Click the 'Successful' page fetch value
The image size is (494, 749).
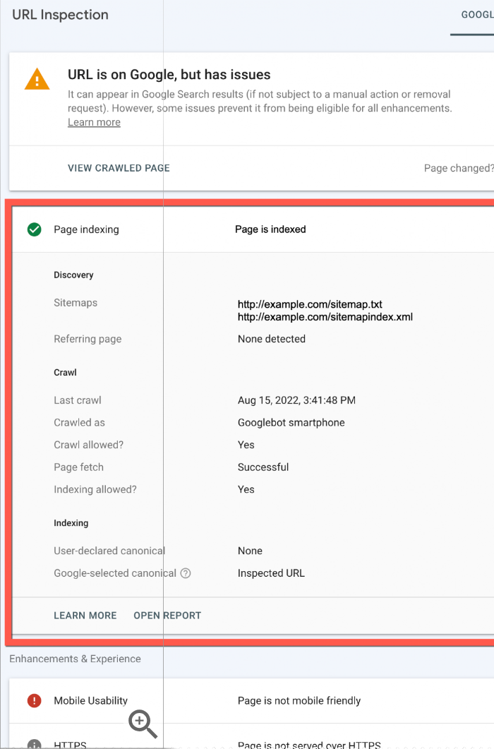pos(263,467)
